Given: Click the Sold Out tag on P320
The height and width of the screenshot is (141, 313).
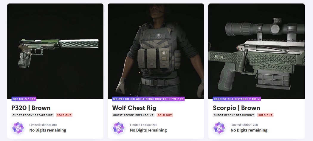Looking at the screenshot, I should pos(64,115).
